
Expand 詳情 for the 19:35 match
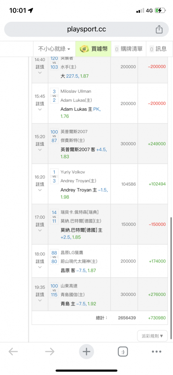[40, 297]
